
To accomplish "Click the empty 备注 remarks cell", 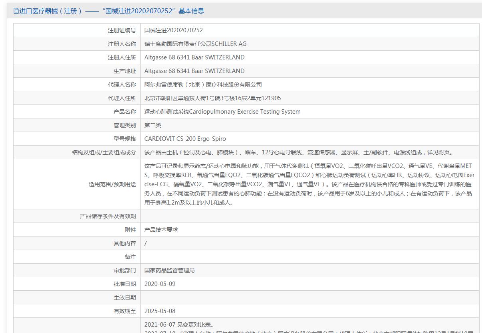I will pos(309,257).
